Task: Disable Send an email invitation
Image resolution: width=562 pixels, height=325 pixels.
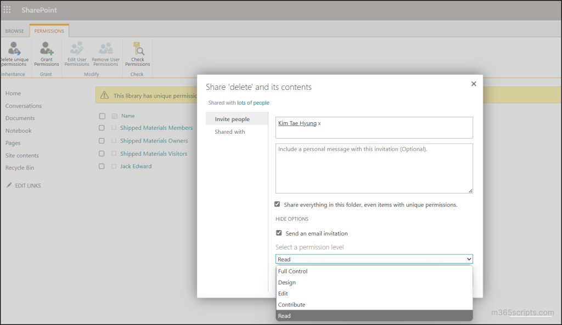Action: [x=279, y=233]
